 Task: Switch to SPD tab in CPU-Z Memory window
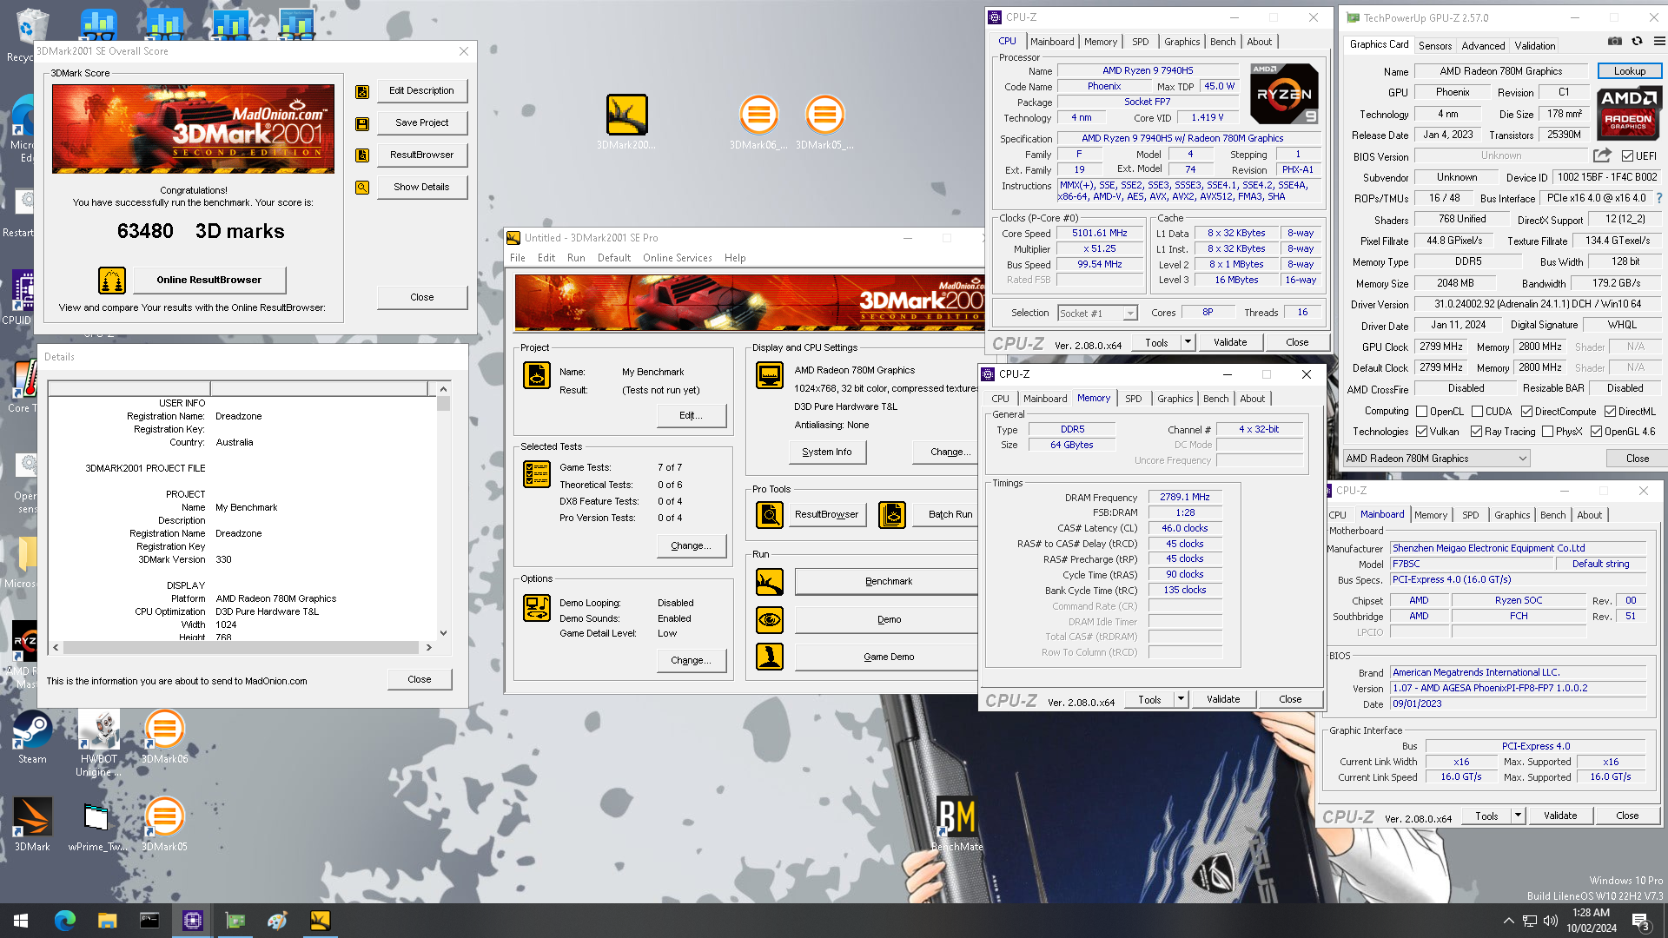(1133, 399)
